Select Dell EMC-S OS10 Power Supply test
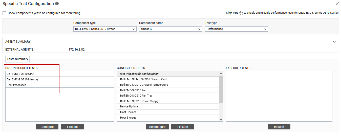Screen dimensions: 341x136 coord(168,101)
